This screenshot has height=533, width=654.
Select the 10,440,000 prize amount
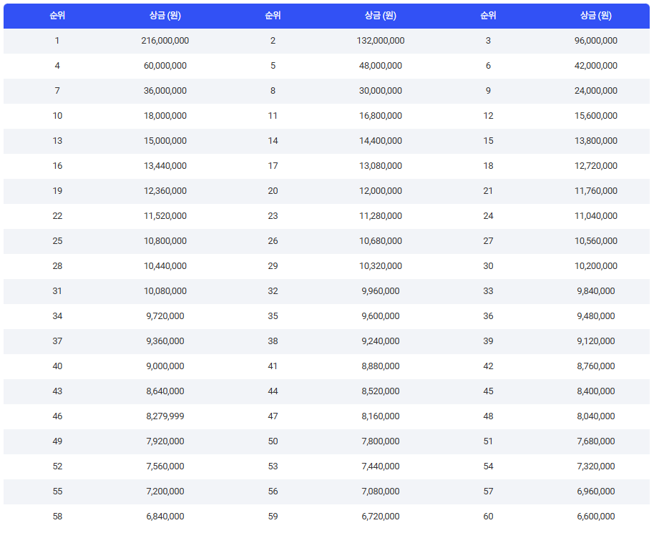(165, 266)
